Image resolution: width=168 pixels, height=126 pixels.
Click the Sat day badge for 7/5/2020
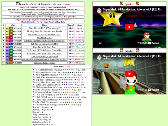coord(11,38)
